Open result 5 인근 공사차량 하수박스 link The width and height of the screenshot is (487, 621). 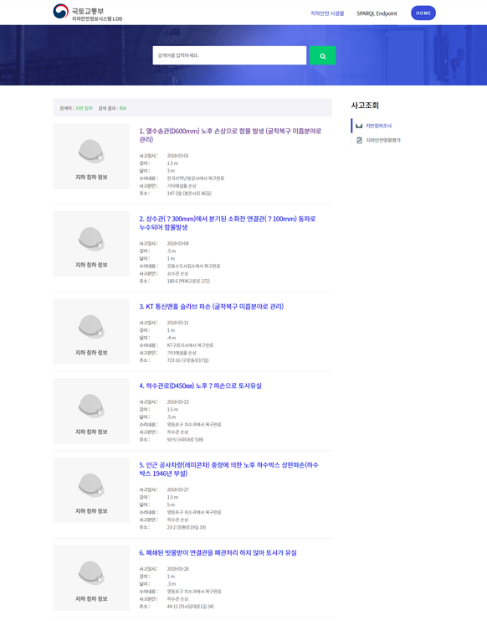pos(229,469)
